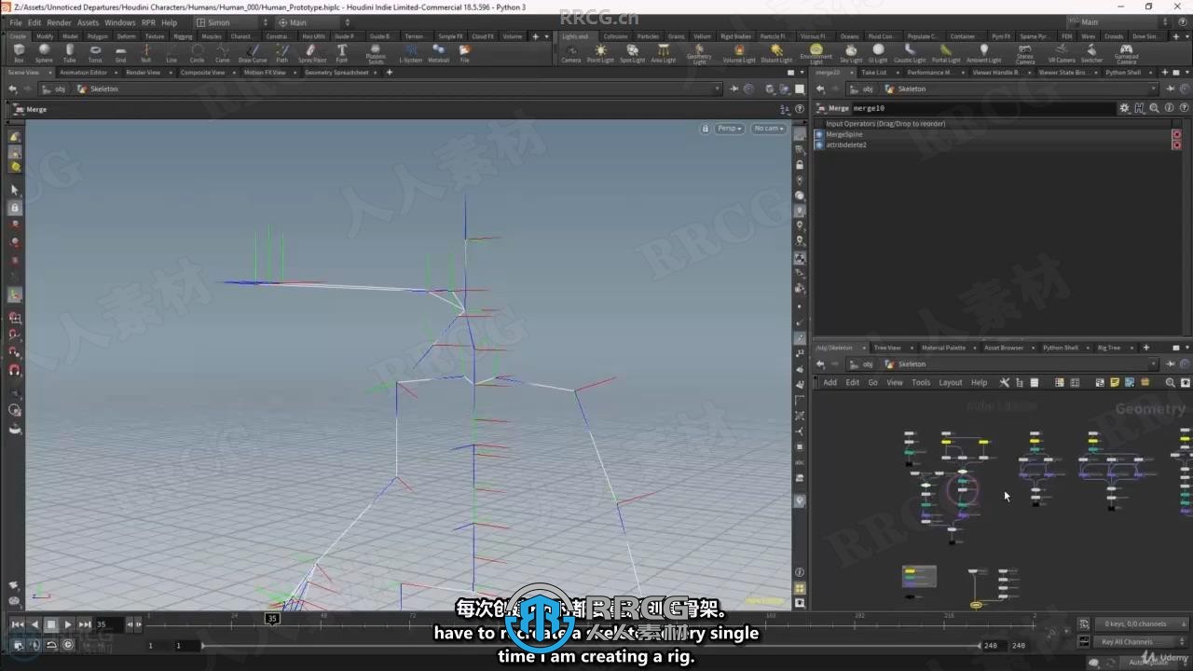Click the merge10 node name field
The image size is (1193, 671).
click(x=983, y=108)
